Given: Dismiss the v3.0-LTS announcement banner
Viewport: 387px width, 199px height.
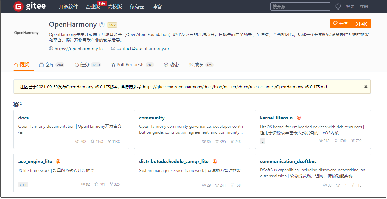Looking at the screenshot, I should pyautogui.click(x=366, y=87).
